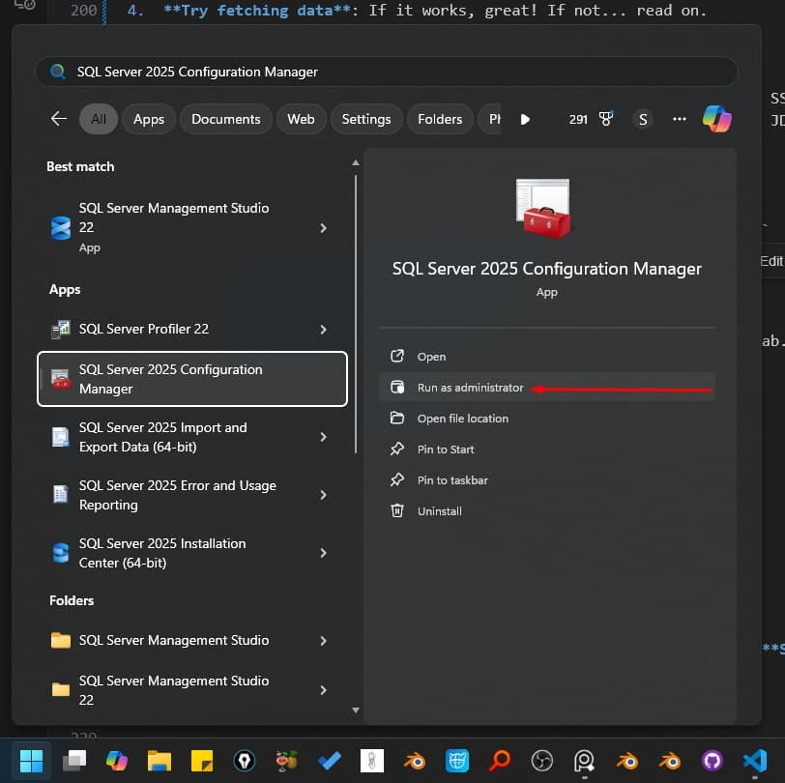Launch Blender from the taskbar
Viewport: 785px width, 783px height.
click(626, 761)
